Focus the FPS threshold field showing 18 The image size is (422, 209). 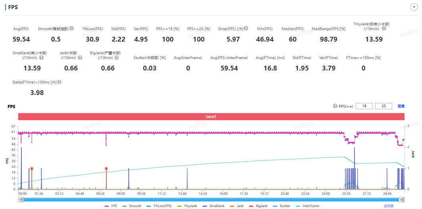click(x=364, y=106)
